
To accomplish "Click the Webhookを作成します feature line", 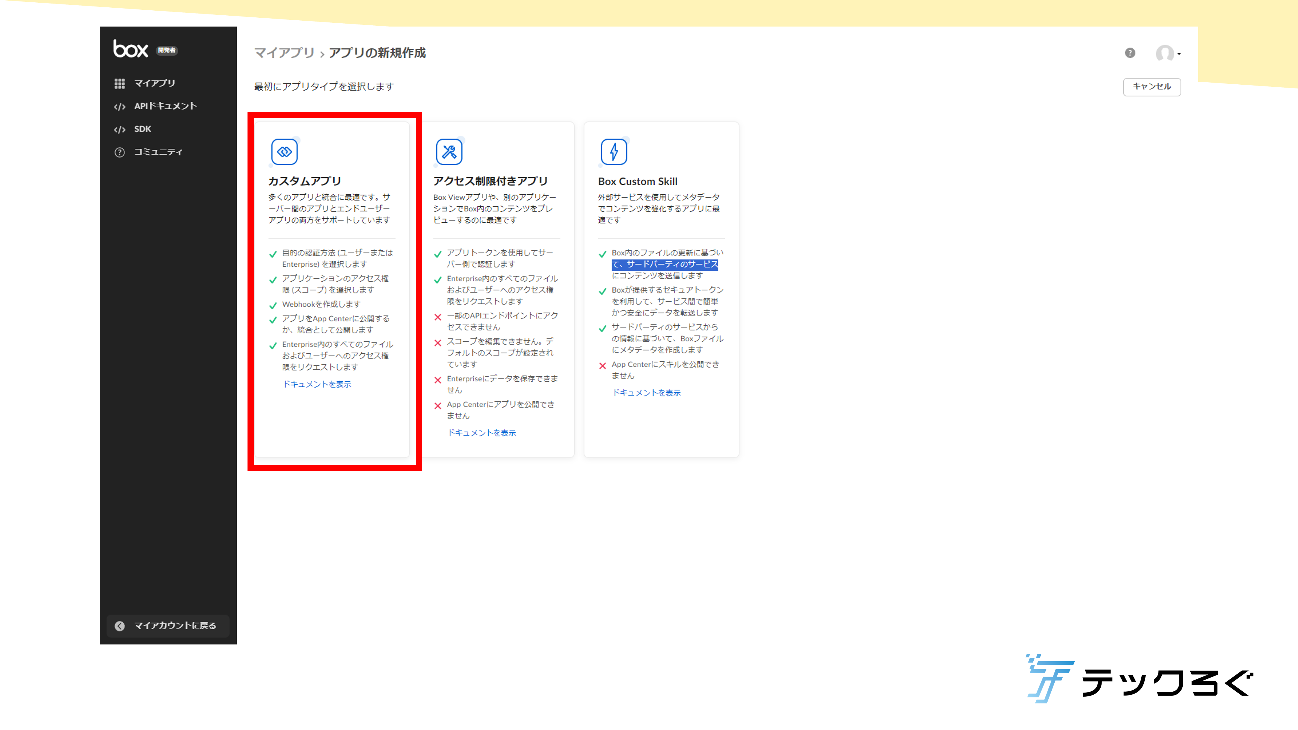I will pos(322,304).
